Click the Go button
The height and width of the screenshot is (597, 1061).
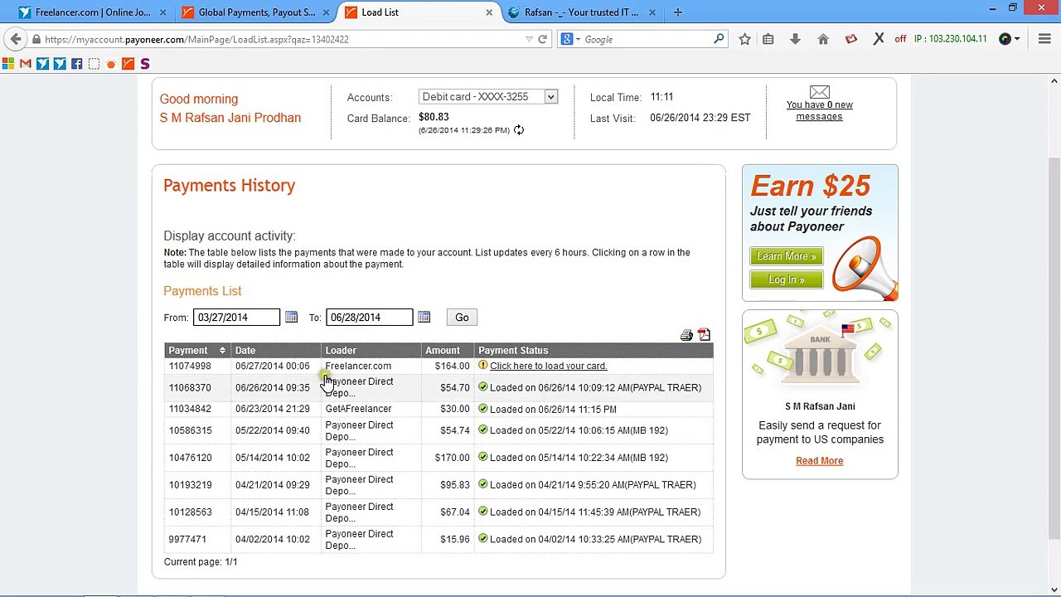(462, 318)
